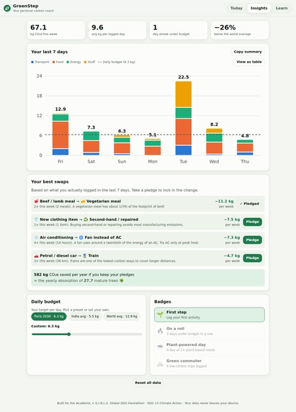Pledge the petrol car to train swap
This screenshot has height=412, width=296.
tap(252, 258)
